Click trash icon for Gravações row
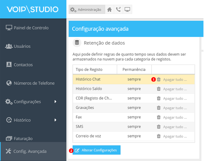This screenshot has height=161, width=206. tap(159, 108)
